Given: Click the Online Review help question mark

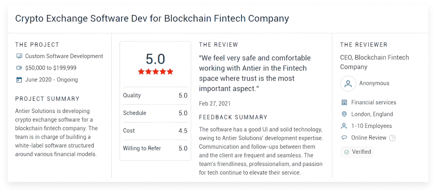Looking at the screenshot, I should click(392, 138).
